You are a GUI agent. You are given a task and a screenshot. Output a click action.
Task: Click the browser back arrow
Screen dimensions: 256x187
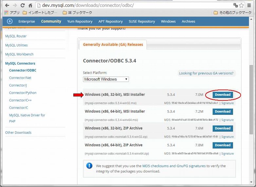pos(7,5)
